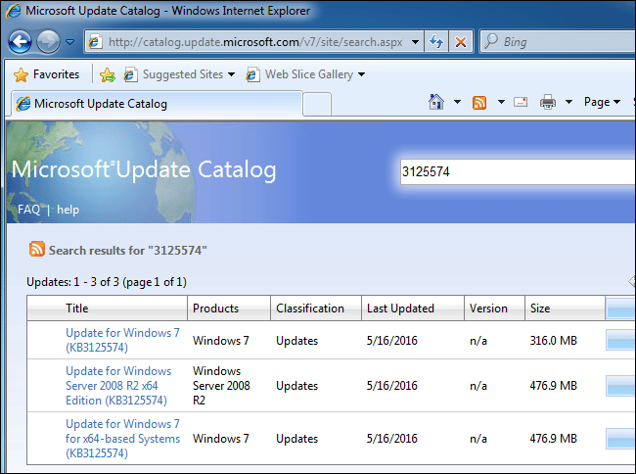Viewport: 636px width, 474px height.
Task: Open the Recent Pages dropdown arrow
Action: 70,42
